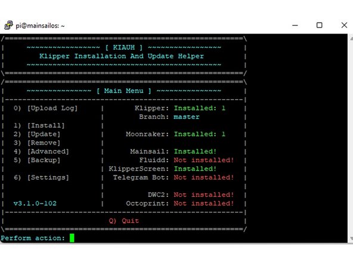353x265 pixels.
Task: Click the '[Install]' menu entry
Action: click(46, 125)
